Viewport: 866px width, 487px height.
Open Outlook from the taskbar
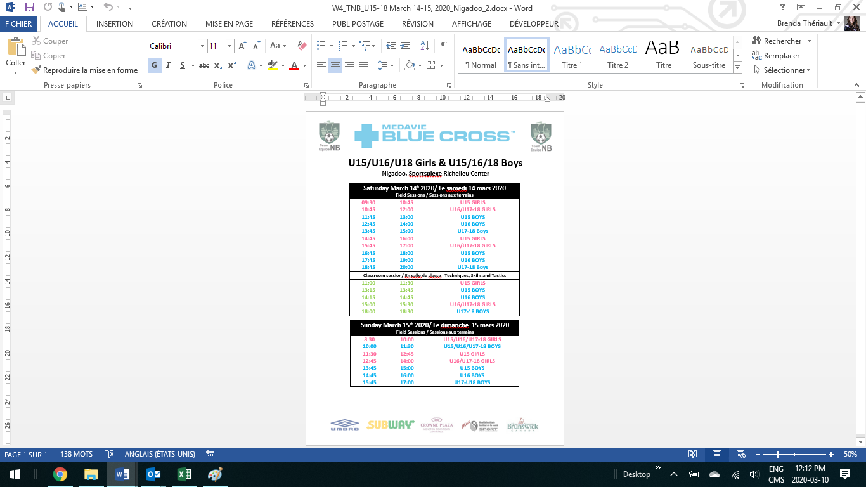[153, 474]
